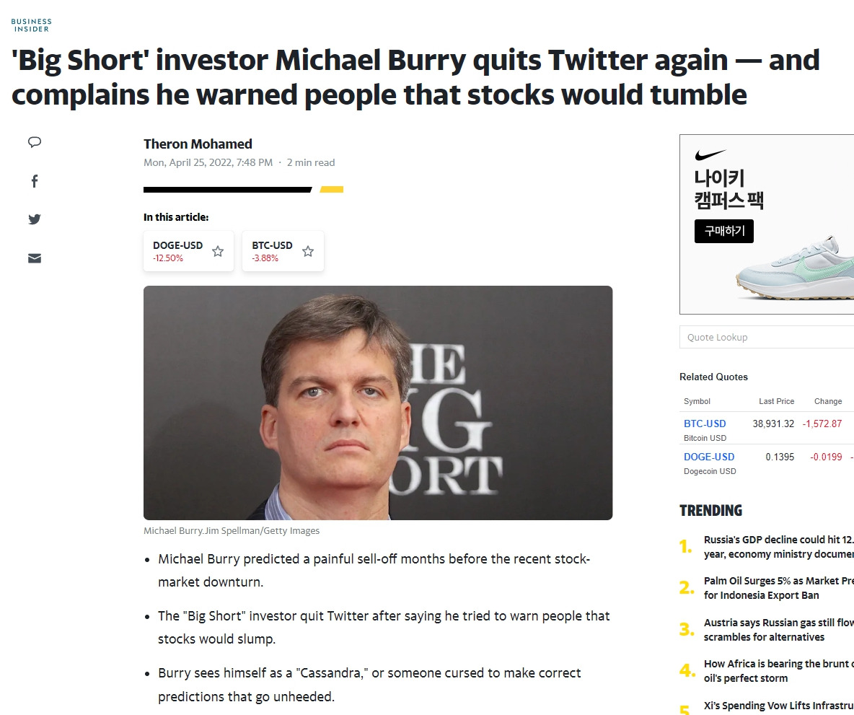
Task: Open the comments speech bubble icon
Action: click(35, 142)
